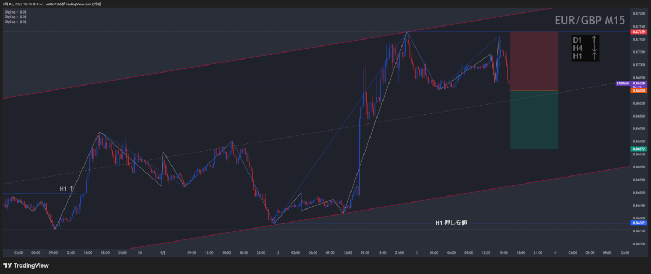Click the blue 0.86382 price label

tap(639, 223)
